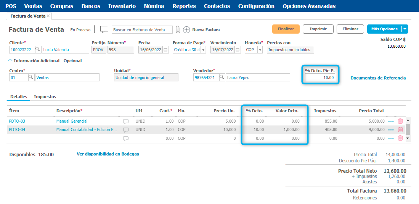Collapse the Información Adicional section
Image resolution: width=419 pixels, height=204 pixels.
point(10,60)
